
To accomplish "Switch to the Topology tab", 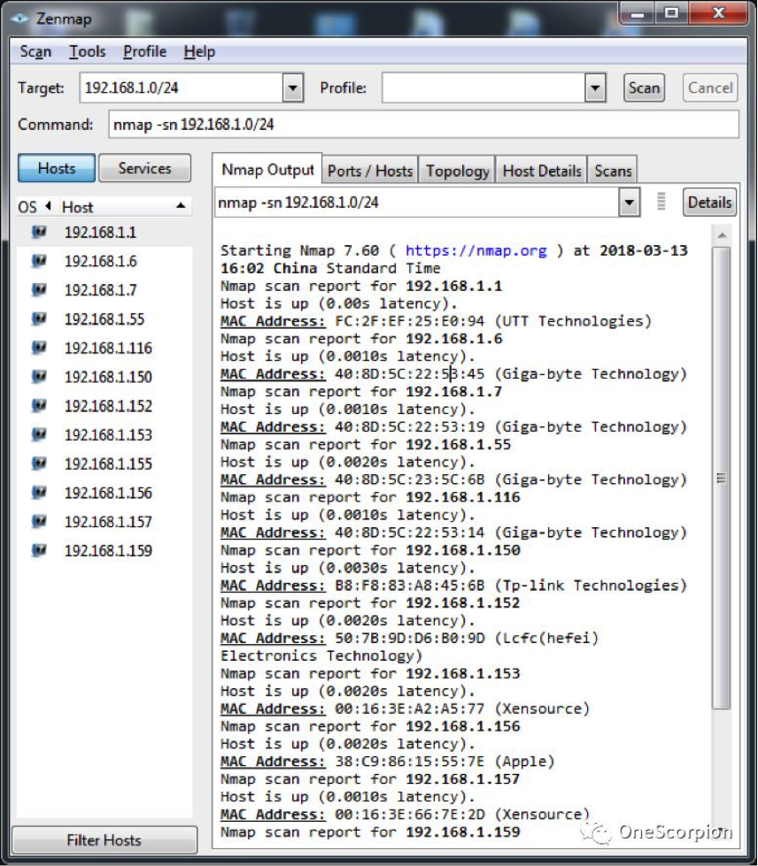I will pos(457,171).
